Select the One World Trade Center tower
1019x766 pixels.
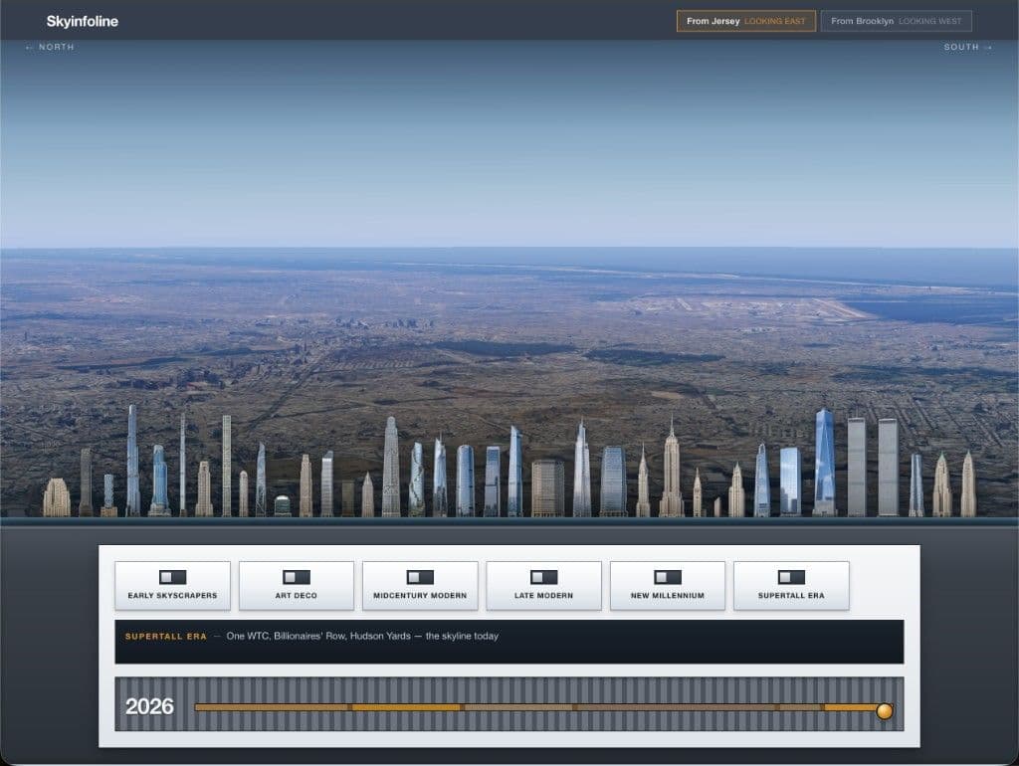pos(825,462)
